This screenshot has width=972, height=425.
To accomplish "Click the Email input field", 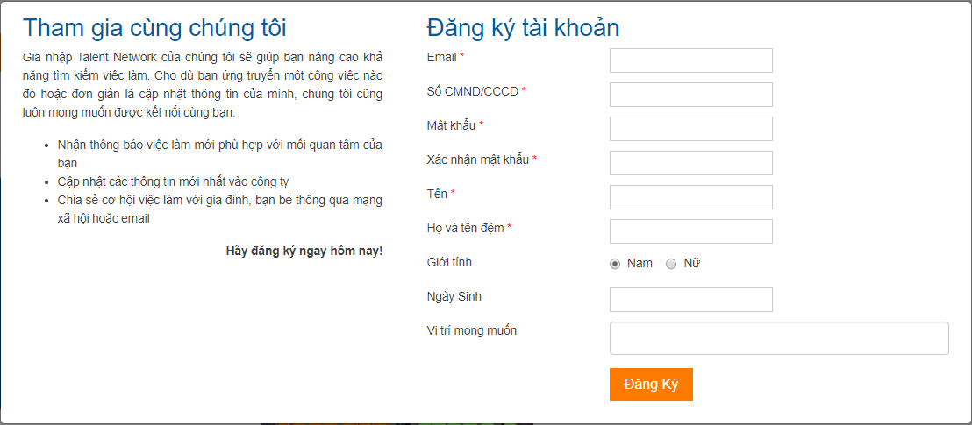I will 691,60.
